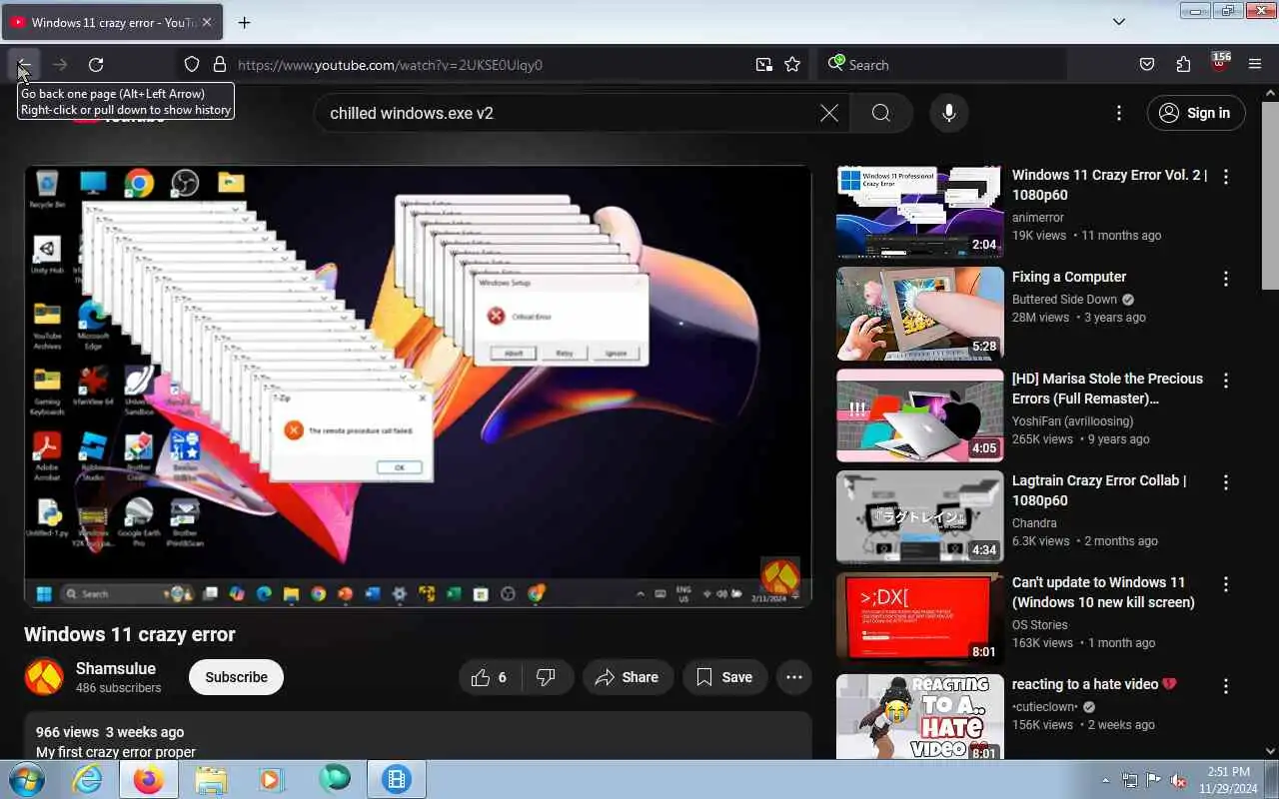The height and width of the screenshot is (799, 1279).
Task: Search by voice microphone button
Action: coord(949,113)
